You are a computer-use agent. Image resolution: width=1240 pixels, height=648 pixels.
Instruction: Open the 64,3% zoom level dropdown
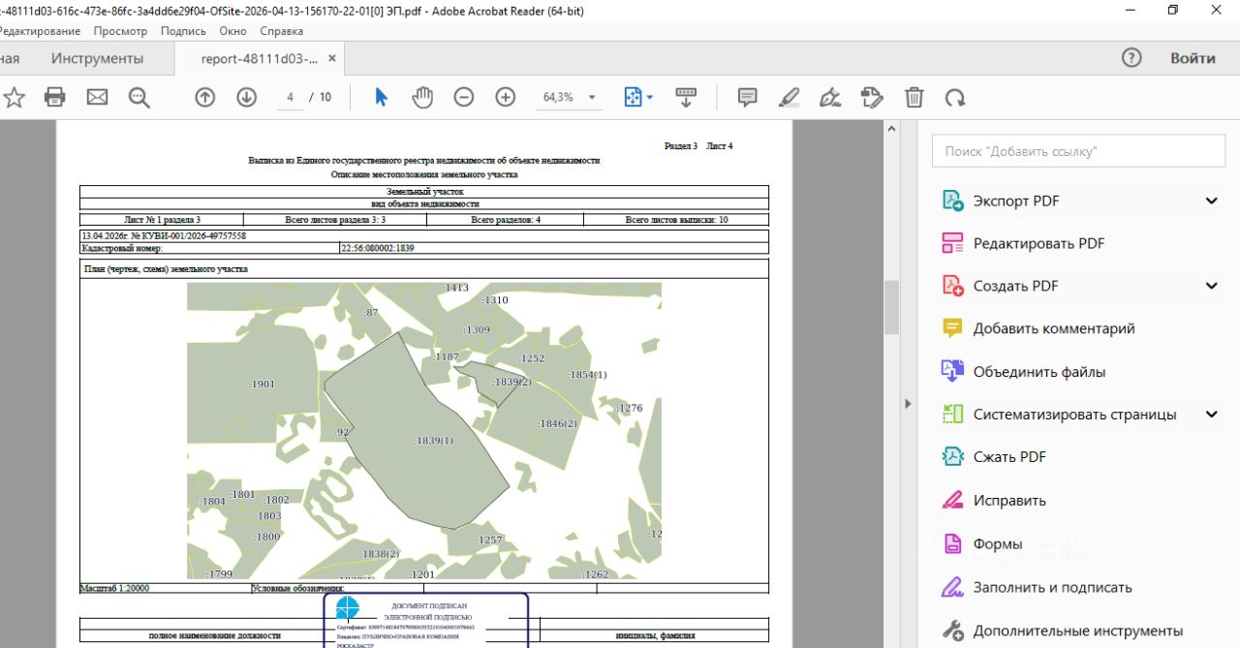pyautogui.click(x=592, y=98)
